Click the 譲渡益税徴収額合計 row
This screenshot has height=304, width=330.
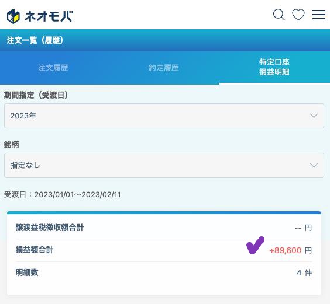tap(164, 228)
